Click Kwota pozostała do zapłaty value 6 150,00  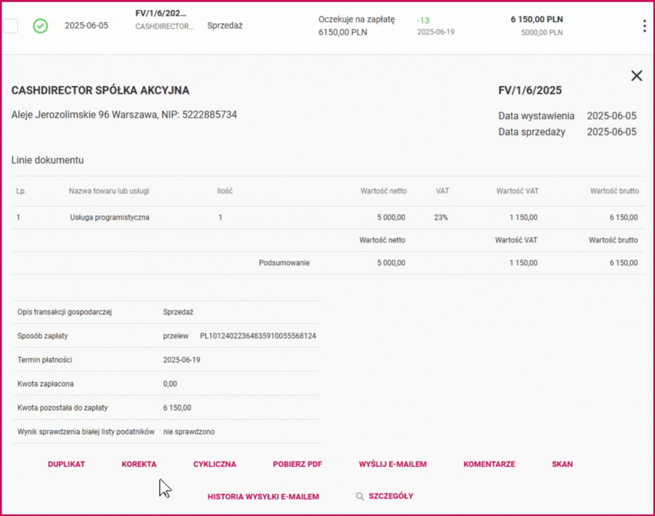(177, 407)
